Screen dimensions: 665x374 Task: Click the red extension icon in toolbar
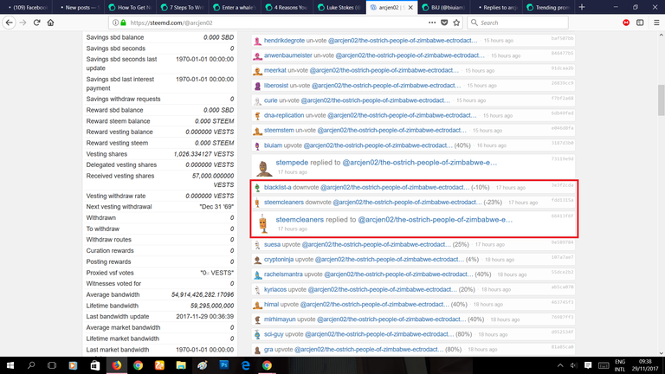coord(626,23)
